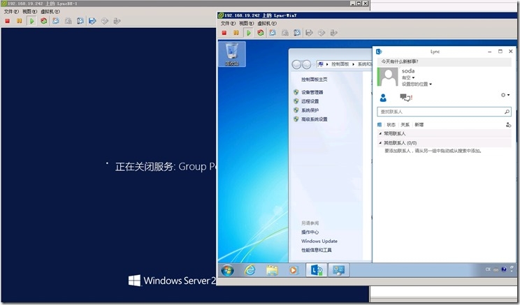The width and height of the screenshot is (520, 305).
Task: Click the Lync taskbar button
Action: [x=317, y=270]
